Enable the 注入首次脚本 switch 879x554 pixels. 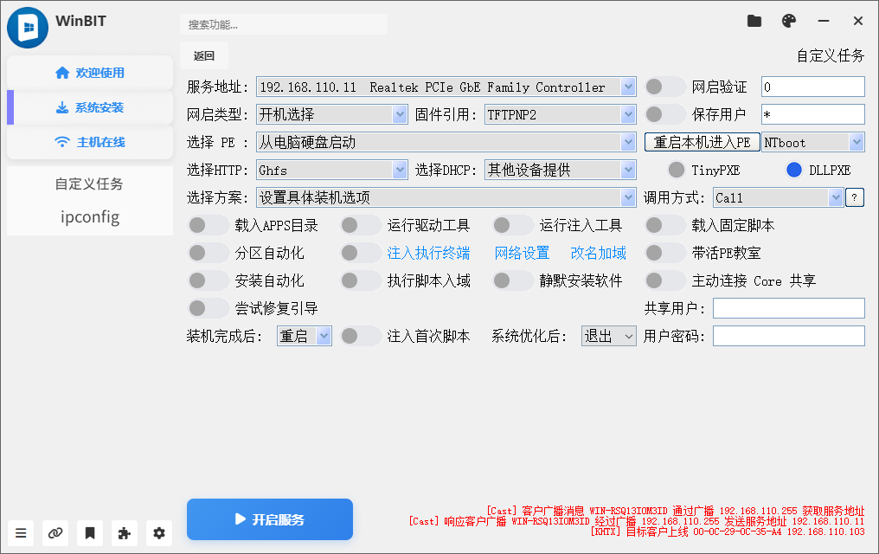[361, 336]
